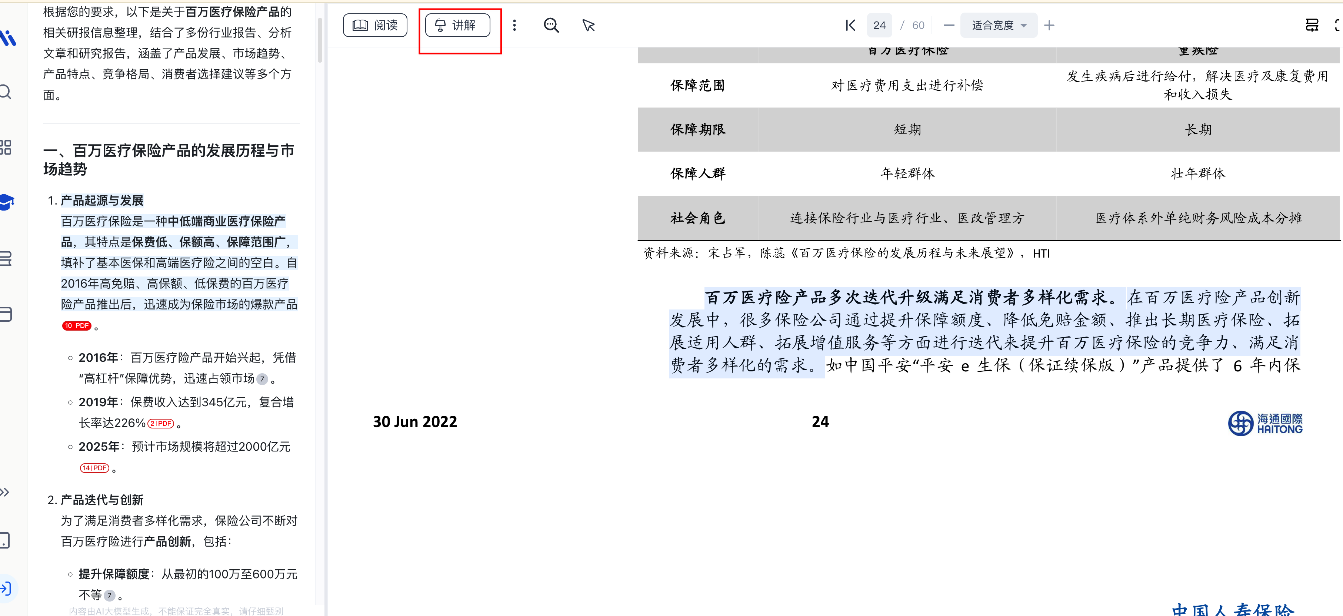Open the 适合宽度 zoom dropdown

(999, 25)
